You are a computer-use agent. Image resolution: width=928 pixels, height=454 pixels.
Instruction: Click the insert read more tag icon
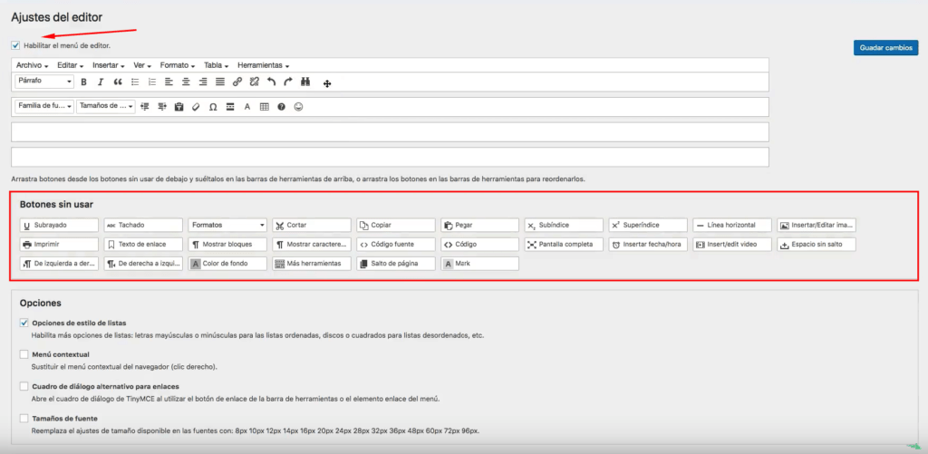[230, 107]
